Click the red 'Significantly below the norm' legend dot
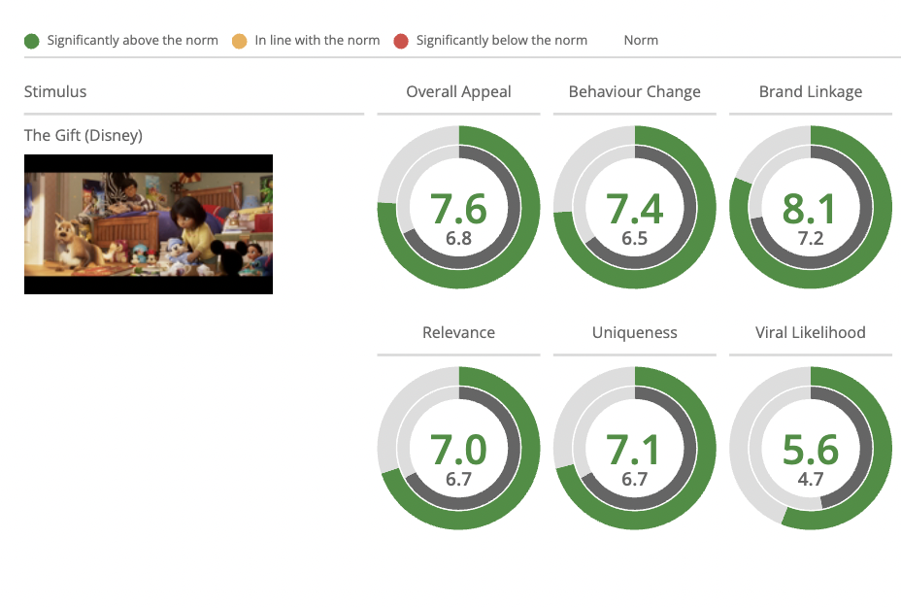The image size is (901, 608). click(401, 41)
